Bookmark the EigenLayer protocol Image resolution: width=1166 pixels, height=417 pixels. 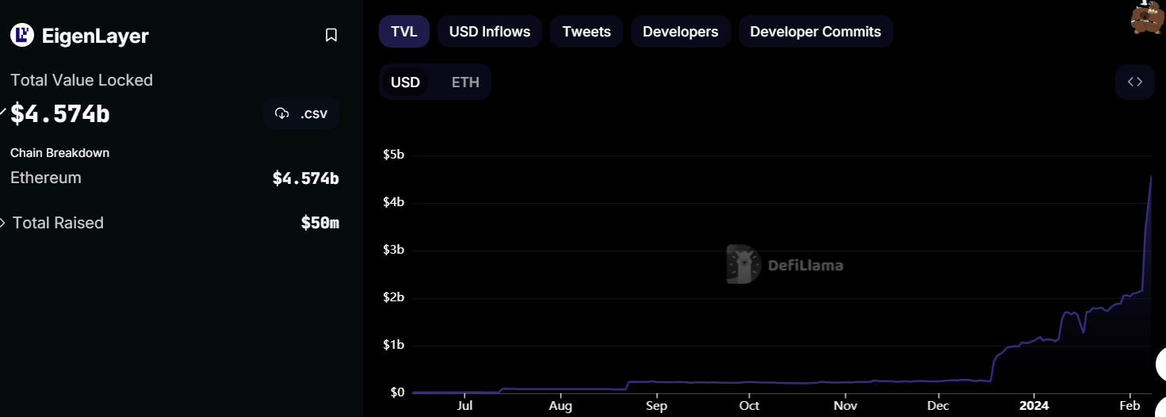click(331, 35)
